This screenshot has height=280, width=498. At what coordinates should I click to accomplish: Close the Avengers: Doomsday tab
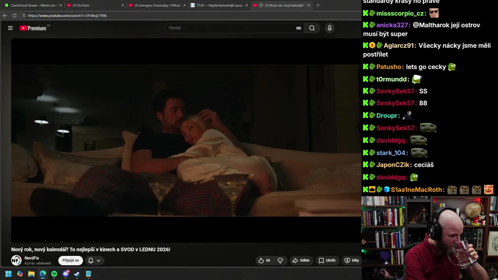click(x=185, y=5)
